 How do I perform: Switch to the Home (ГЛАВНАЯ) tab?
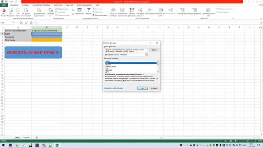coord(14,5)
